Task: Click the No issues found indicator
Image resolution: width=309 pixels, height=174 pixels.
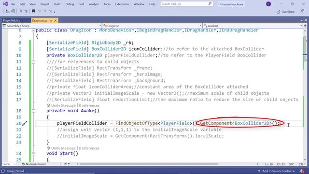Action: [34, 164]
